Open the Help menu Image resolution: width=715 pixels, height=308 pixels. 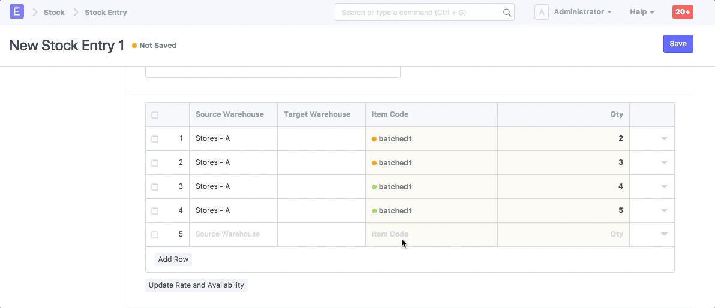pos(641,12)
